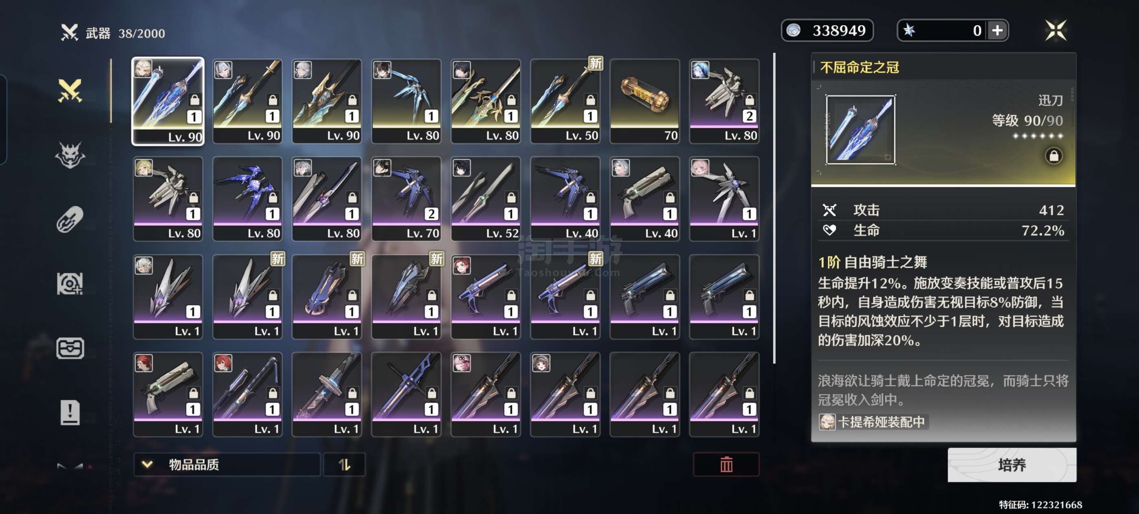The width and height of the screenshot is (1139, 514).
Task: Select the Lv. 50 sword marked 新
Action: 565,101
